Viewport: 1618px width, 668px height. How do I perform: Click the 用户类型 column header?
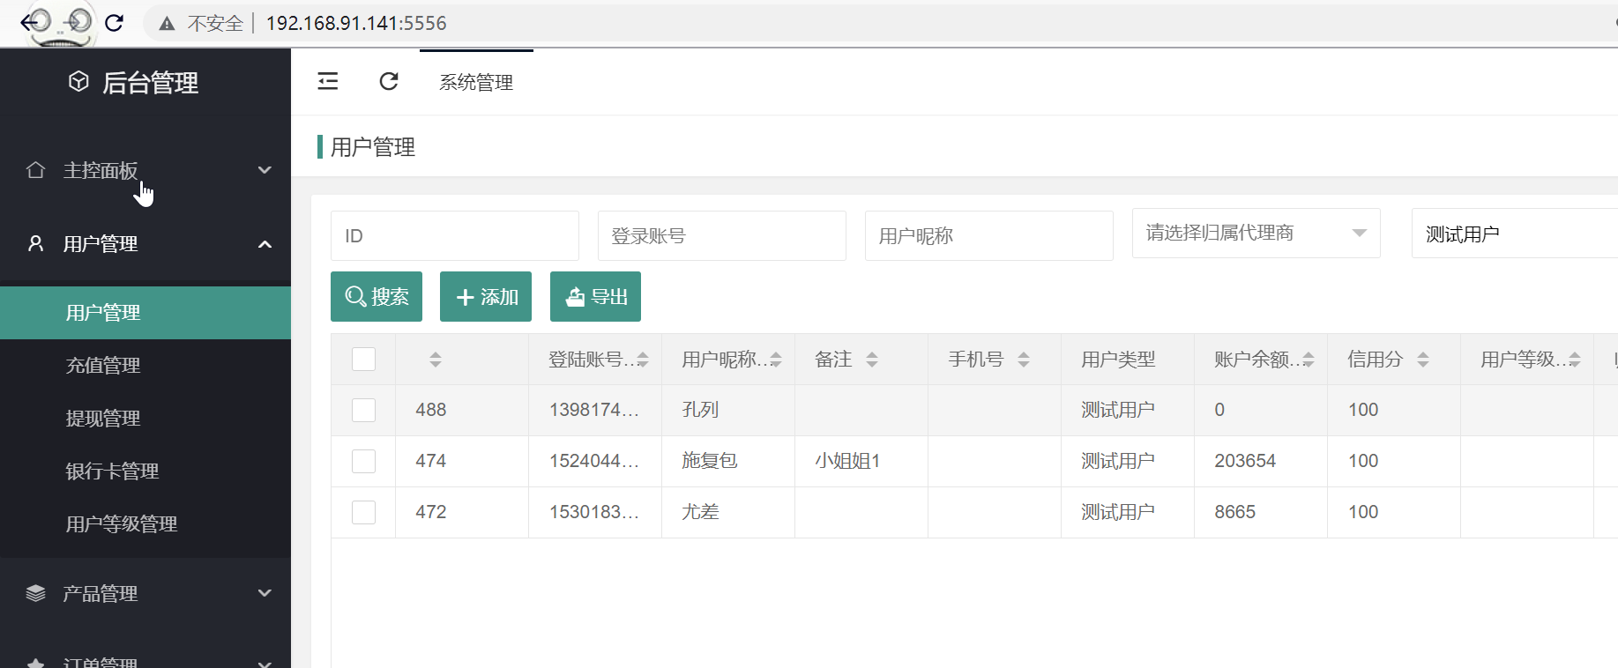(x=1118, y=360)
